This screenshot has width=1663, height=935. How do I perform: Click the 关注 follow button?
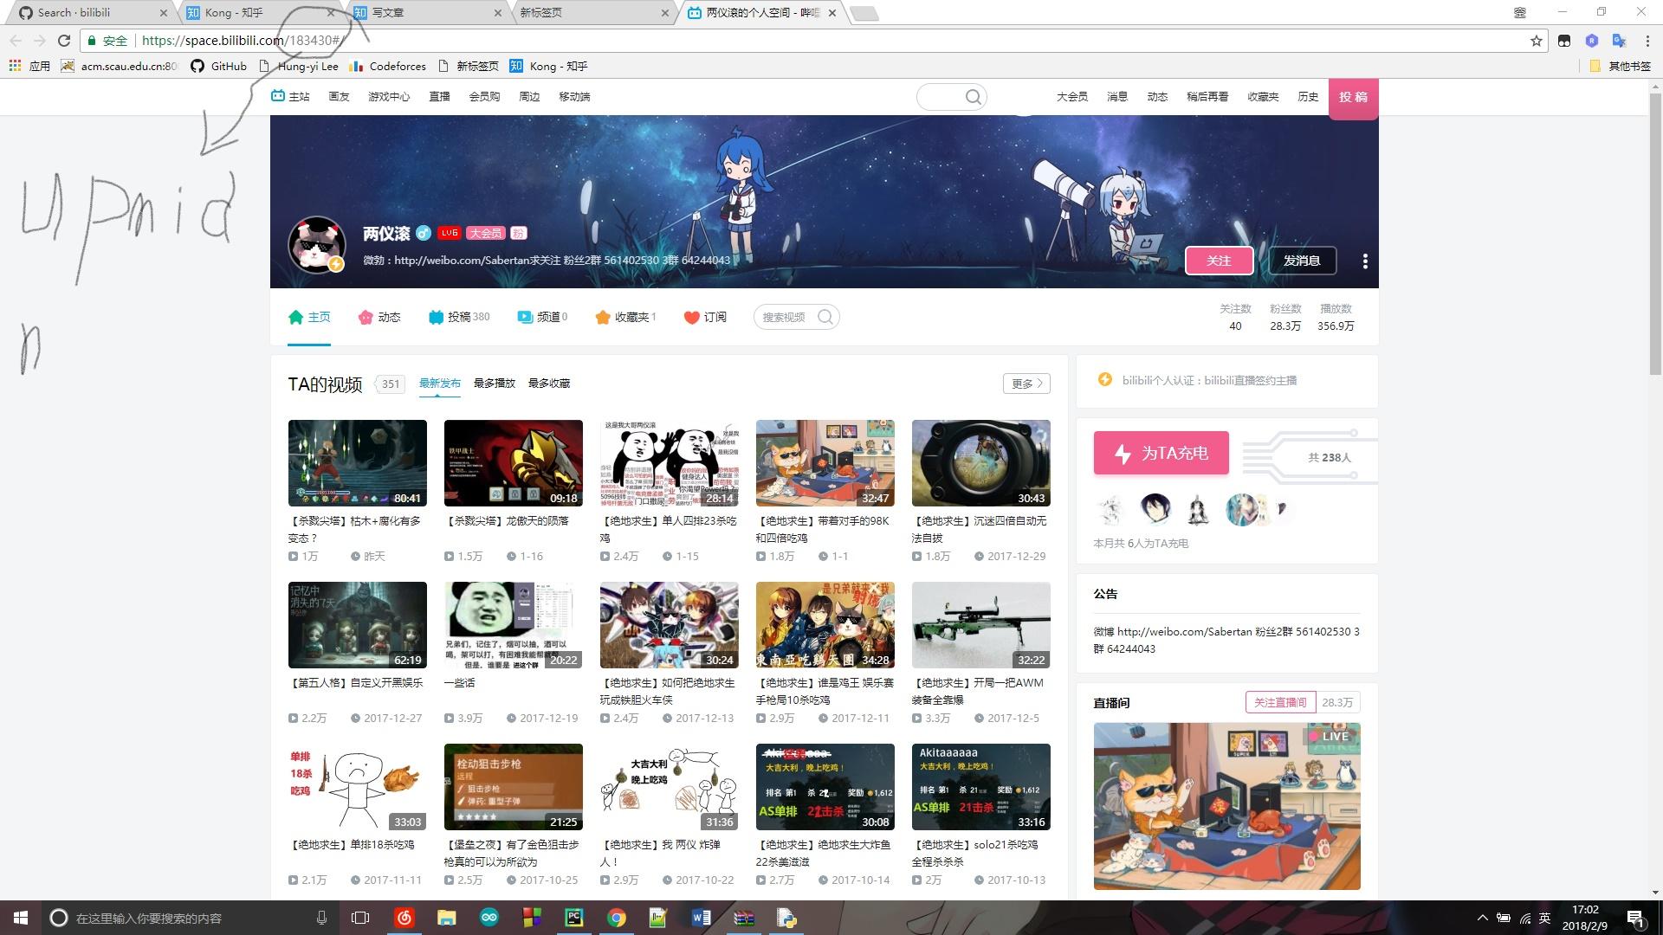click(x=1219, y=261)
